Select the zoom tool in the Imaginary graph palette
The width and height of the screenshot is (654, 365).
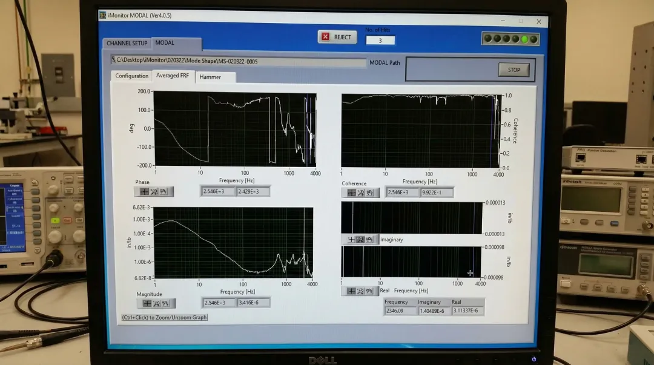click(360, 239)
